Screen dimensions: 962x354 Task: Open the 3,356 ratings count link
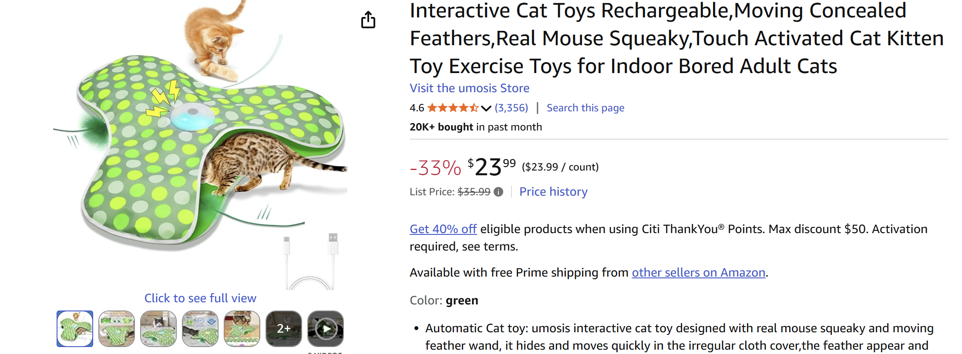[x=511, y=108]
